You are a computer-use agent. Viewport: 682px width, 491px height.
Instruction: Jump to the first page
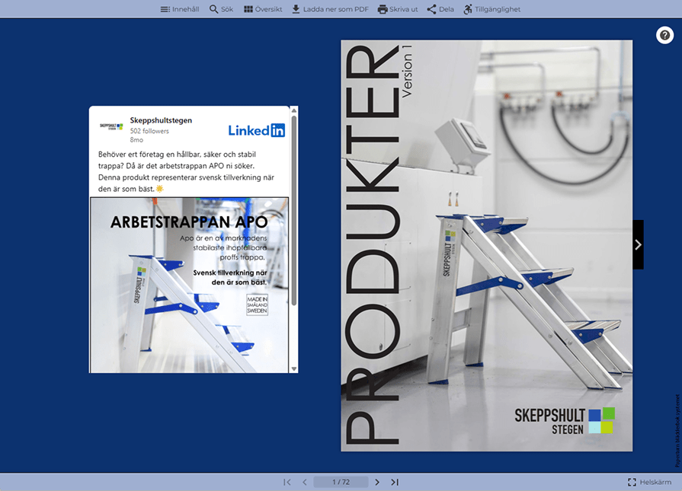[x=287, y=482]
